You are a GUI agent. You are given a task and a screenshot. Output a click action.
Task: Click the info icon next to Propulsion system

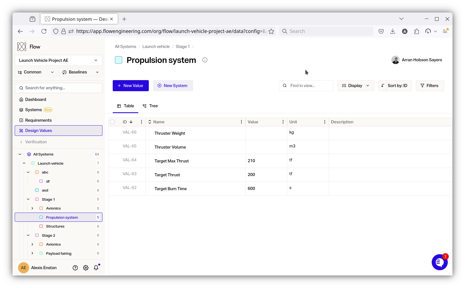point(205,60)
